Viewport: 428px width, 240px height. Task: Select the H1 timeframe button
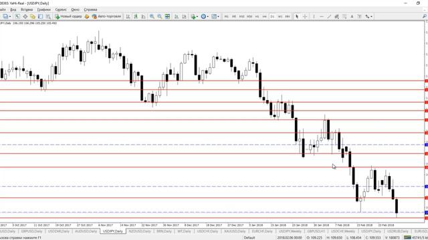click(x=257, y=17)
